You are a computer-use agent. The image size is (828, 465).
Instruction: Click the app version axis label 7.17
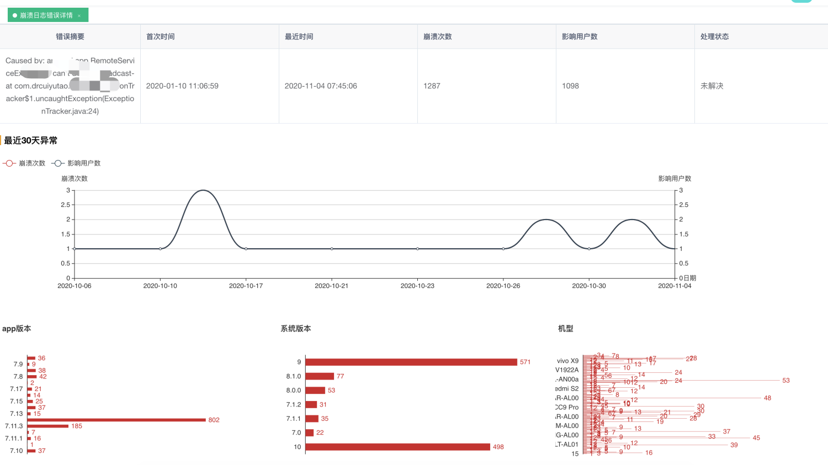(17, 389)
